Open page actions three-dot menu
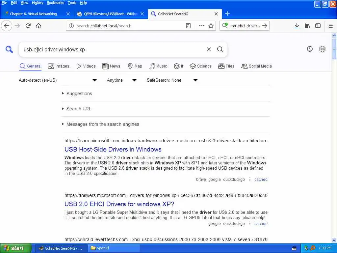Image resolution: width=337 pixels, height=253 pixels. pyautogui.click(x=201, y=26)
